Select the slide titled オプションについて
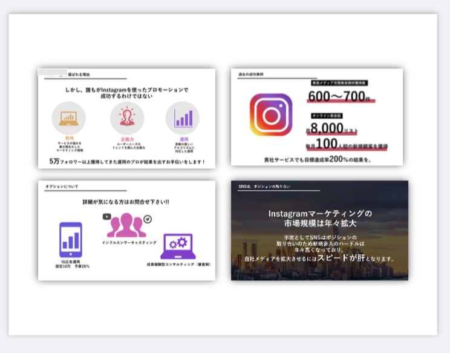 pos(126,230)
